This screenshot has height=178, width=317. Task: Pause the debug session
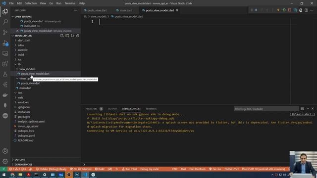tap(256, 10)
